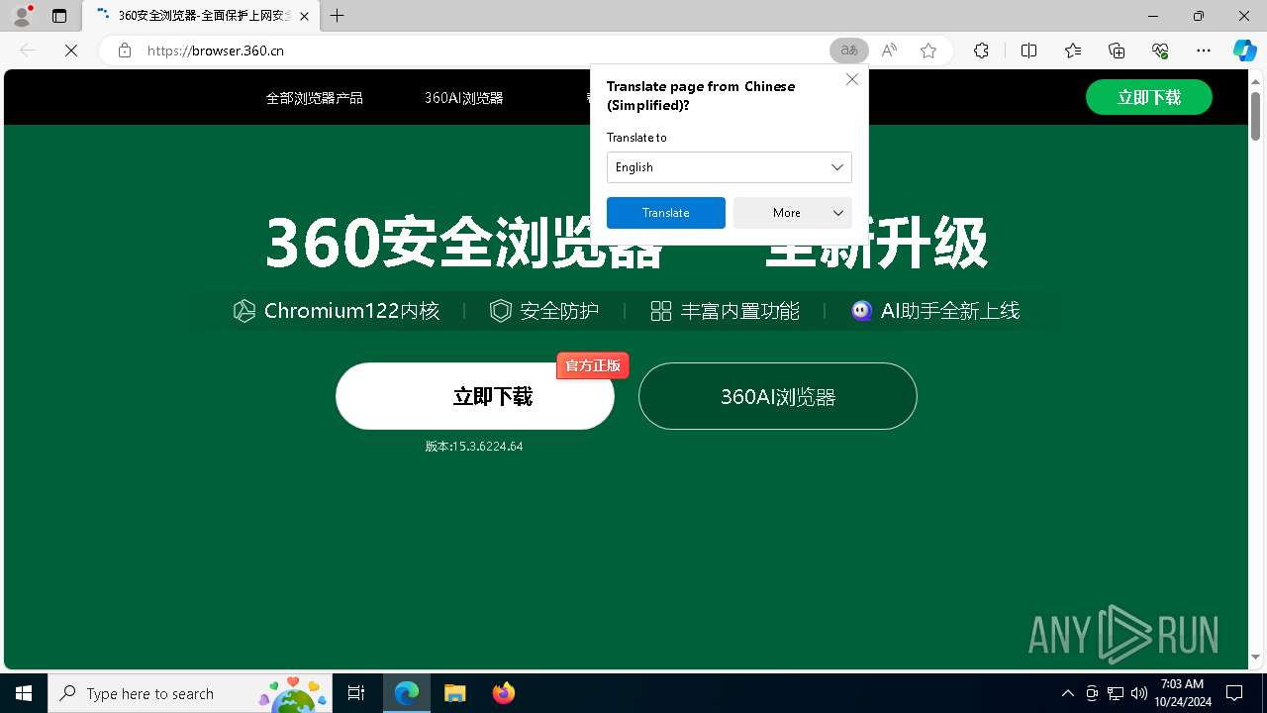The width and height of the screenshot is (1267, 713).
Task: Open Firefox from the taskbar
Action: (503, 693)
